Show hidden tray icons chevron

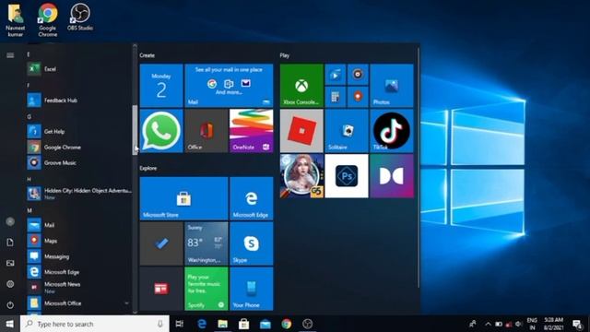(x=488, y=324)
